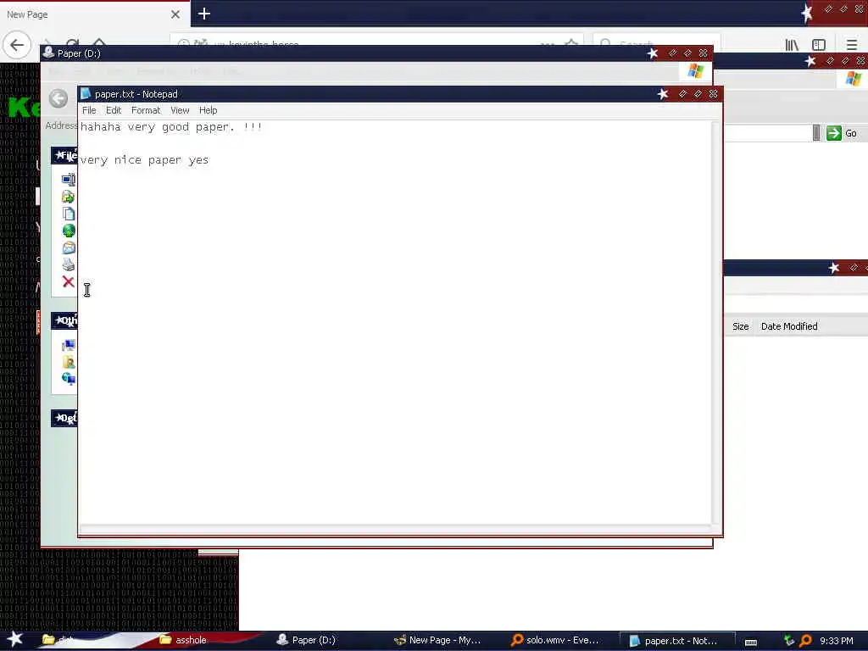The width and height of the screenshot is (868, 651).
Task: Expand the Details panel header
Action: (x=64, y=418)
